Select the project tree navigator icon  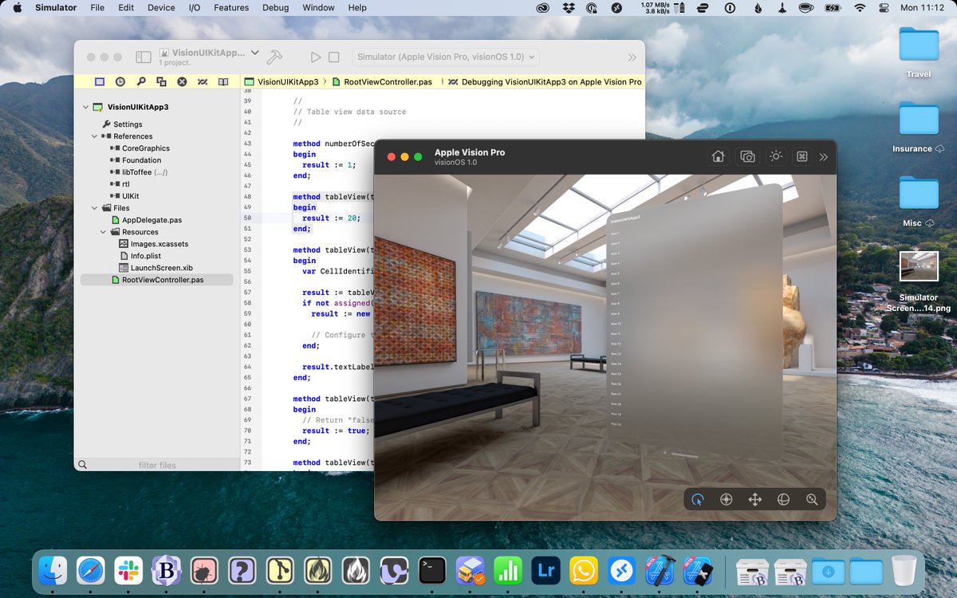pos(100,81)
